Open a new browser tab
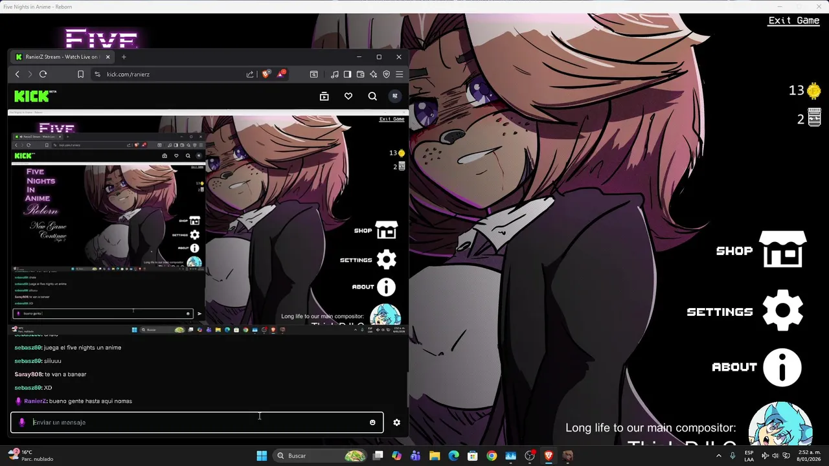Image resolution: width=829 pixels, height=466 pixels. click(124, 57)
